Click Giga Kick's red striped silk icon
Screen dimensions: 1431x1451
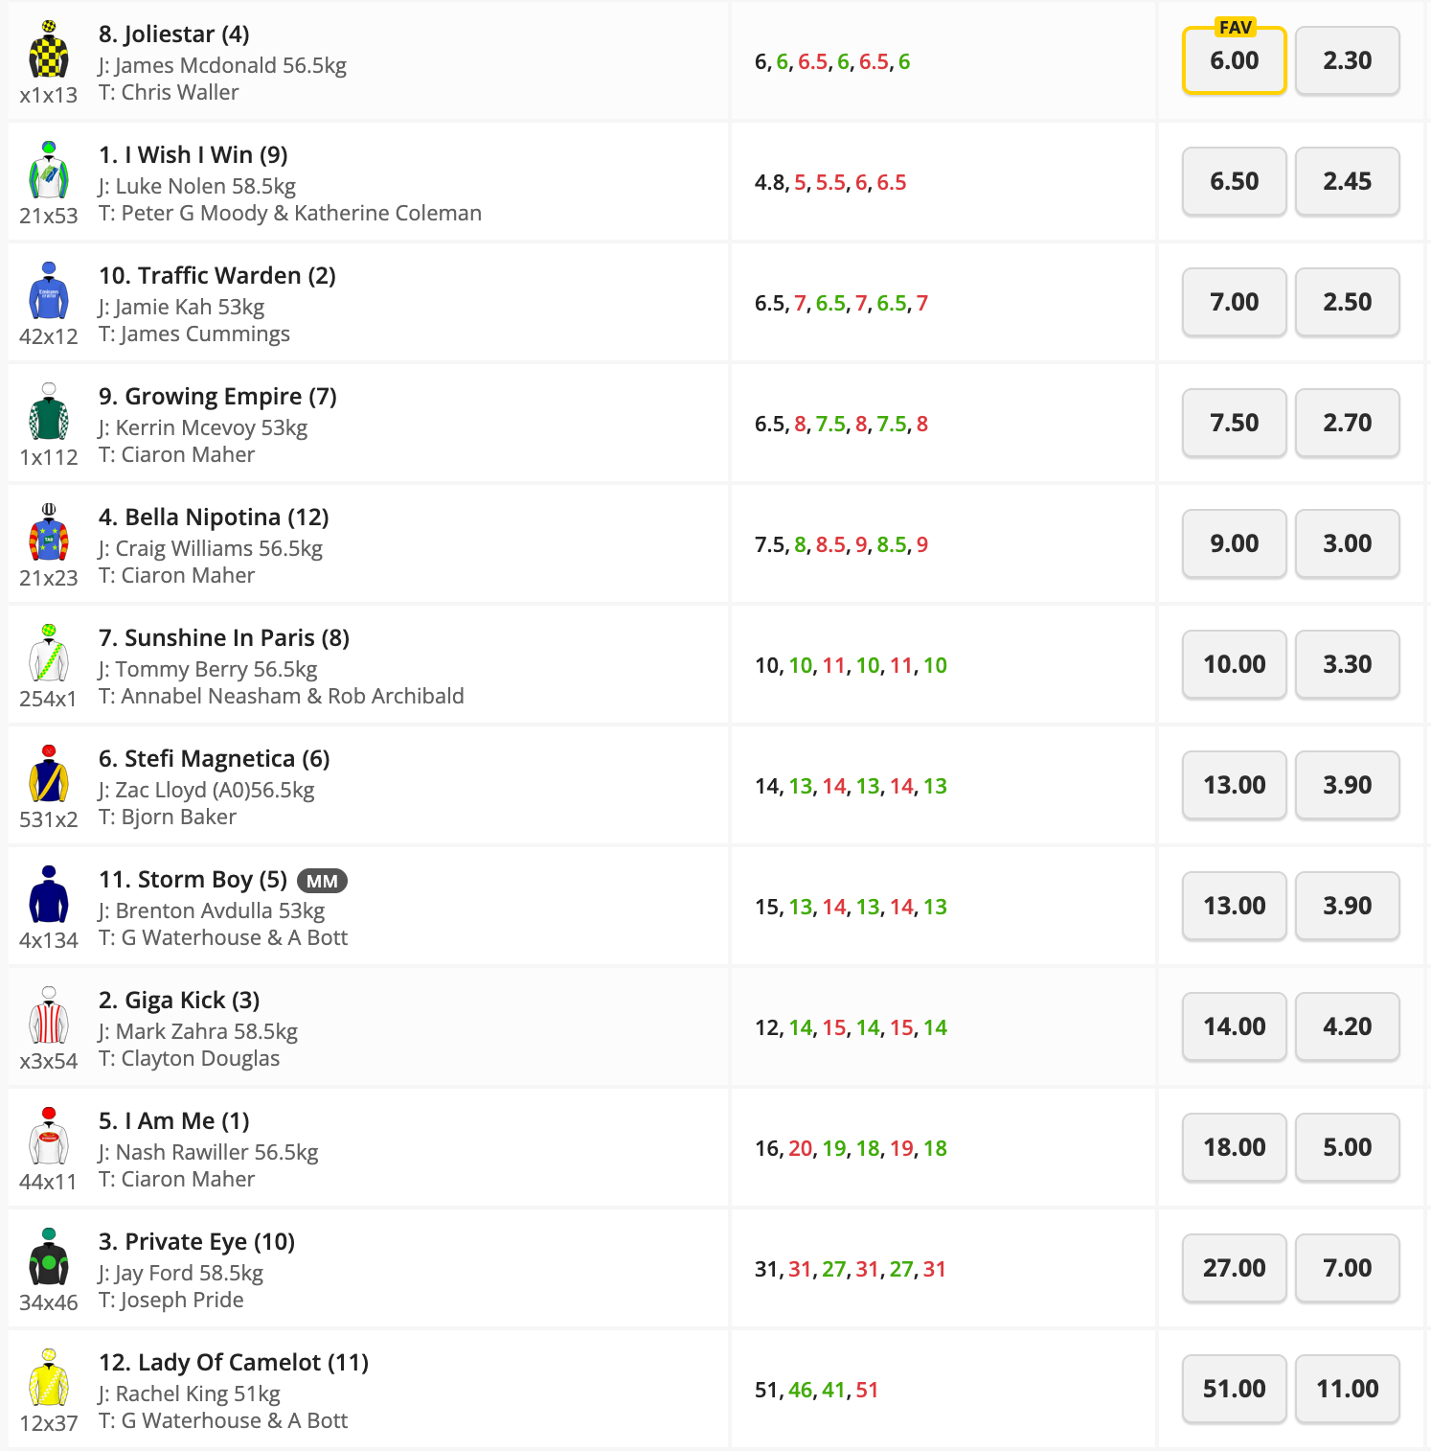coord(49,1017)
